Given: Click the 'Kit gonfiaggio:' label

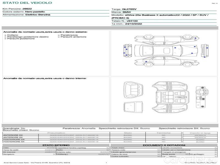Looking at the screenshot, I should click(x=197, y=154).
